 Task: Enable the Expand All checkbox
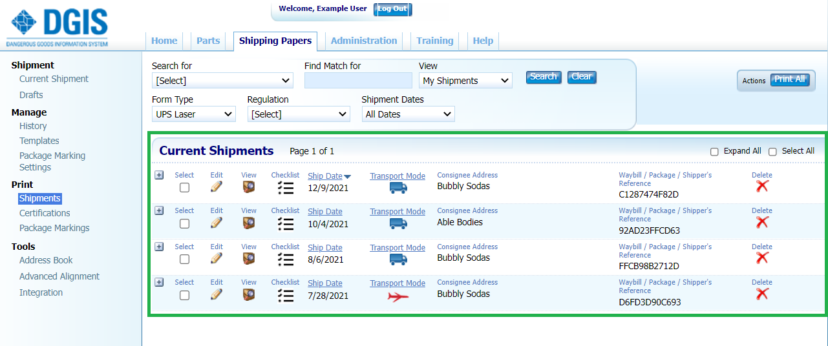[x=714, y=152]
